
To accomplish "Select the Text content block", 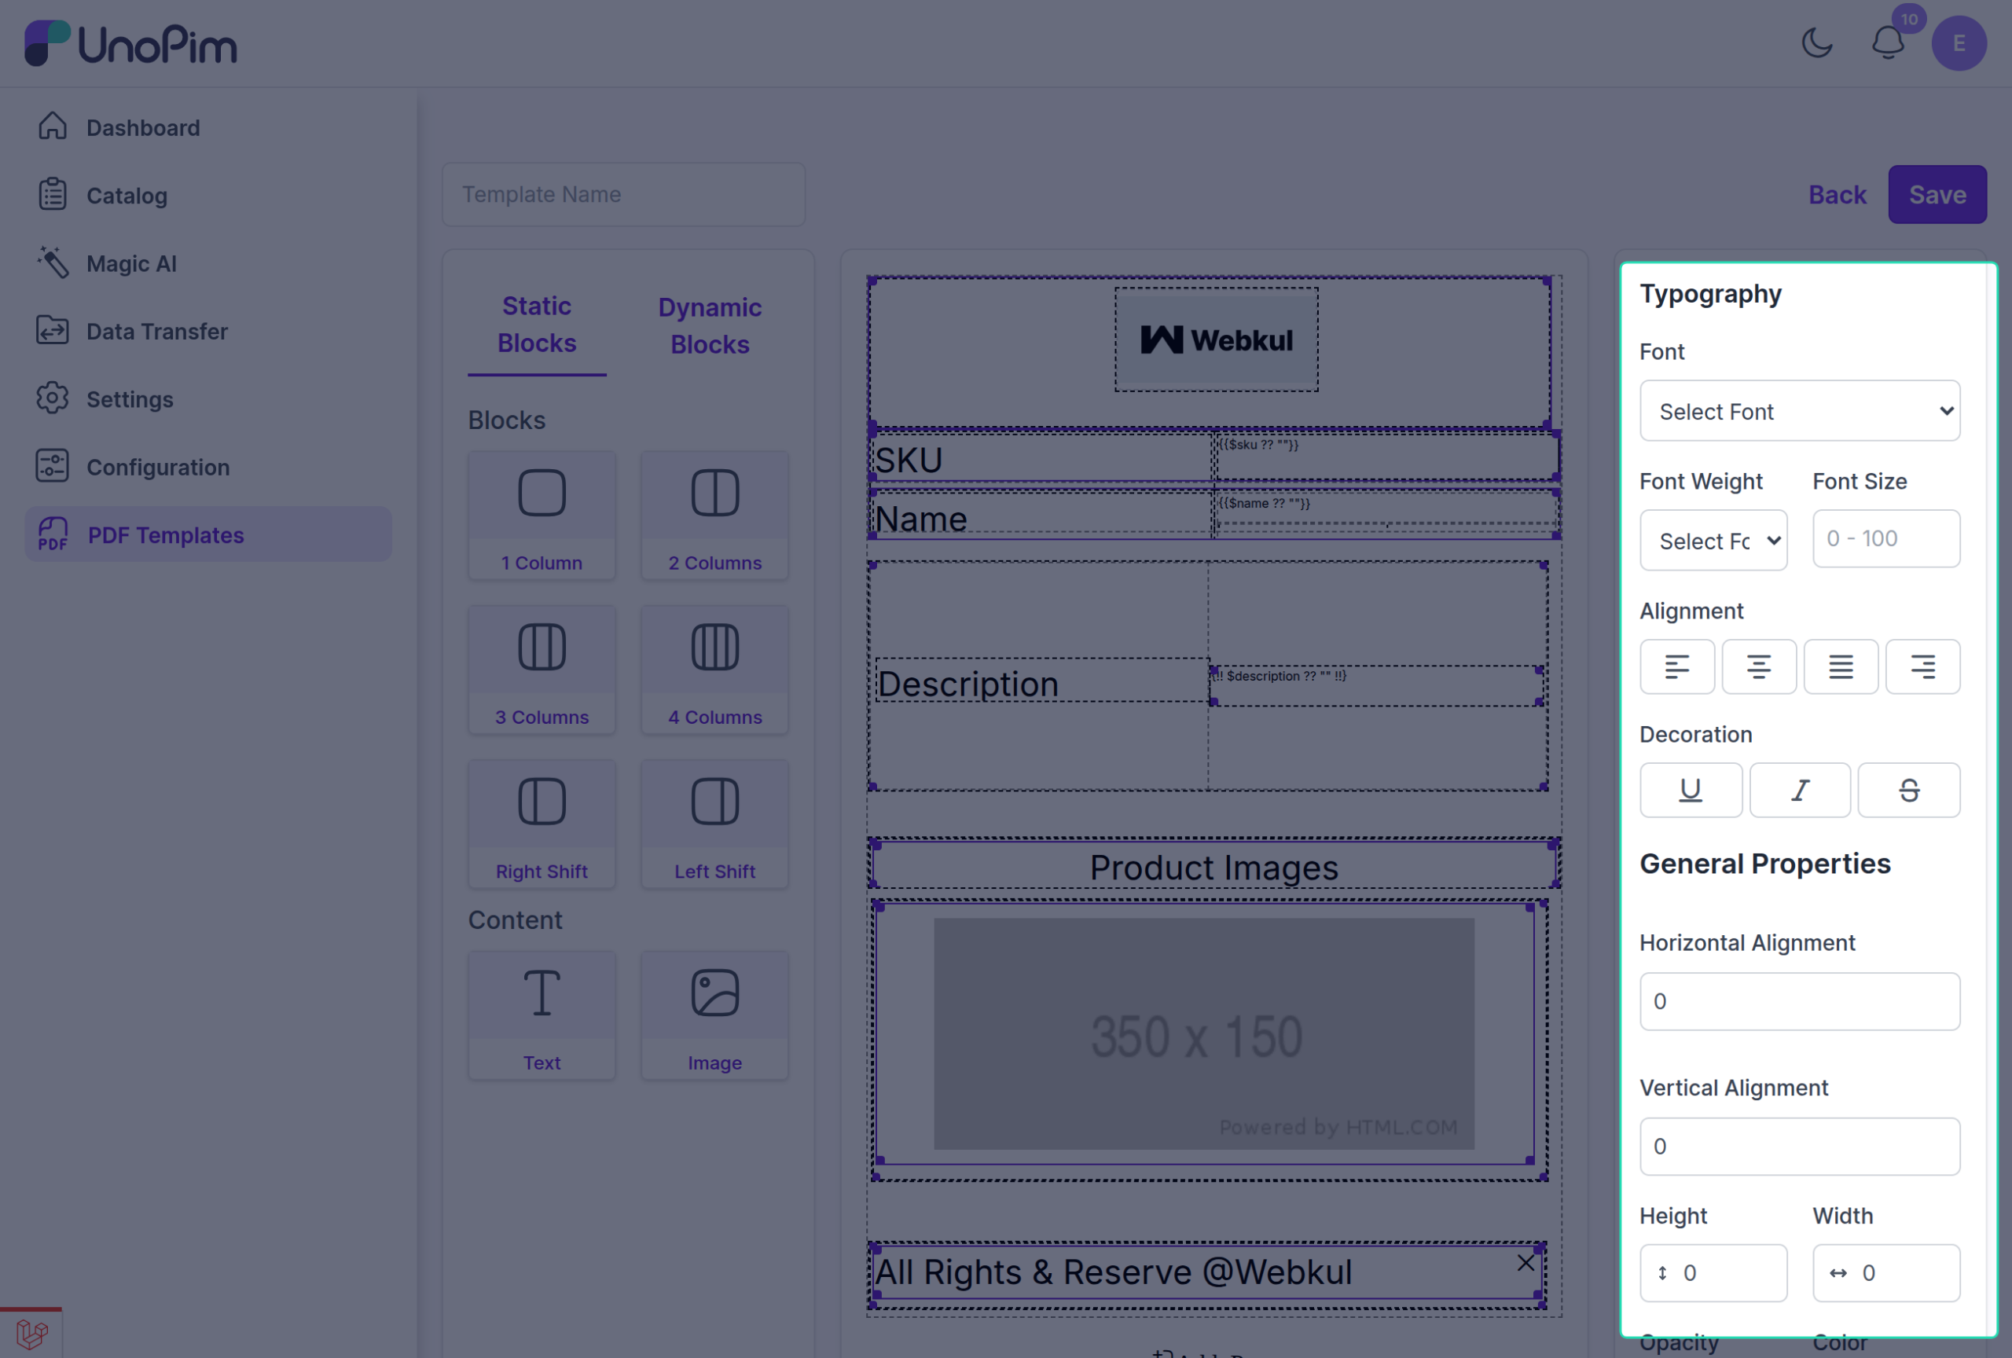I will pyautogui.click(x=542, y=1015).
